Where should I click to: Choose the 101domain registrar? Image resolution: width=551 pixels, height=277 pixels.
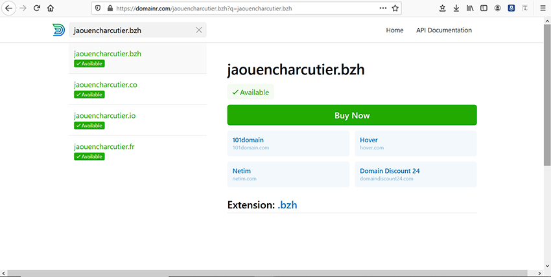288,144
